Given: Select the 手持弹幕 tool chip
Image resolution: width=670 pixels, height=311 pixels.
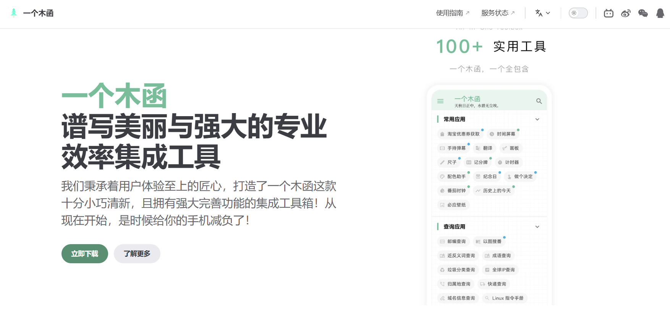Looking at the screenshot, I should tap(453, 148).
